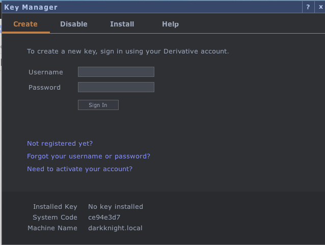325x245 pixels.
Task: Click the Username label
Action: [46, 72]
